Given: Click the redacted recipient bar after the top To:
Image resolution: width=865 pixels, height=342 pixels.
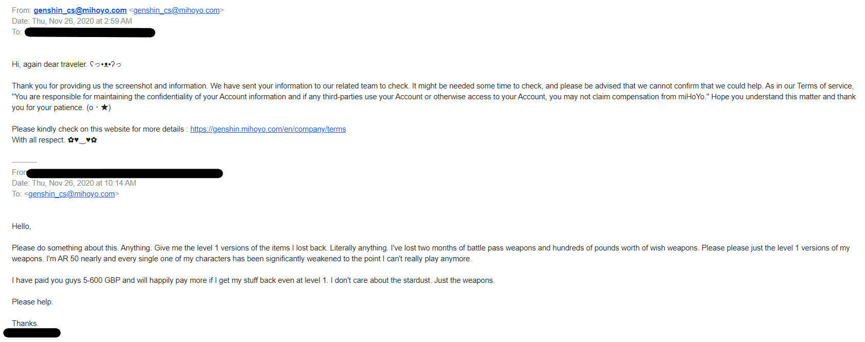Looking at the screenshot, I should point(90,32).
